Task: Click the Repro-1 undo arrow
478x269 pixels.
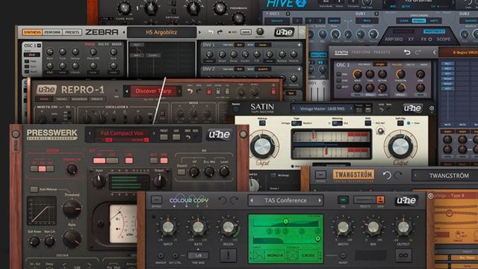Action: [x=190, y=91]
